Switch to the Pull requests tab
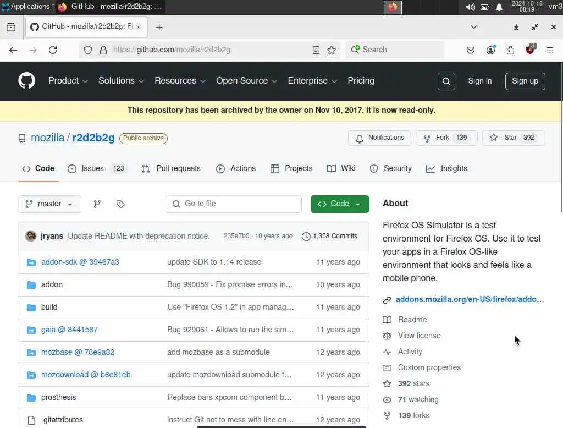Screen dimensions: 563x428 pyautogui.click(x=172, y=168)
